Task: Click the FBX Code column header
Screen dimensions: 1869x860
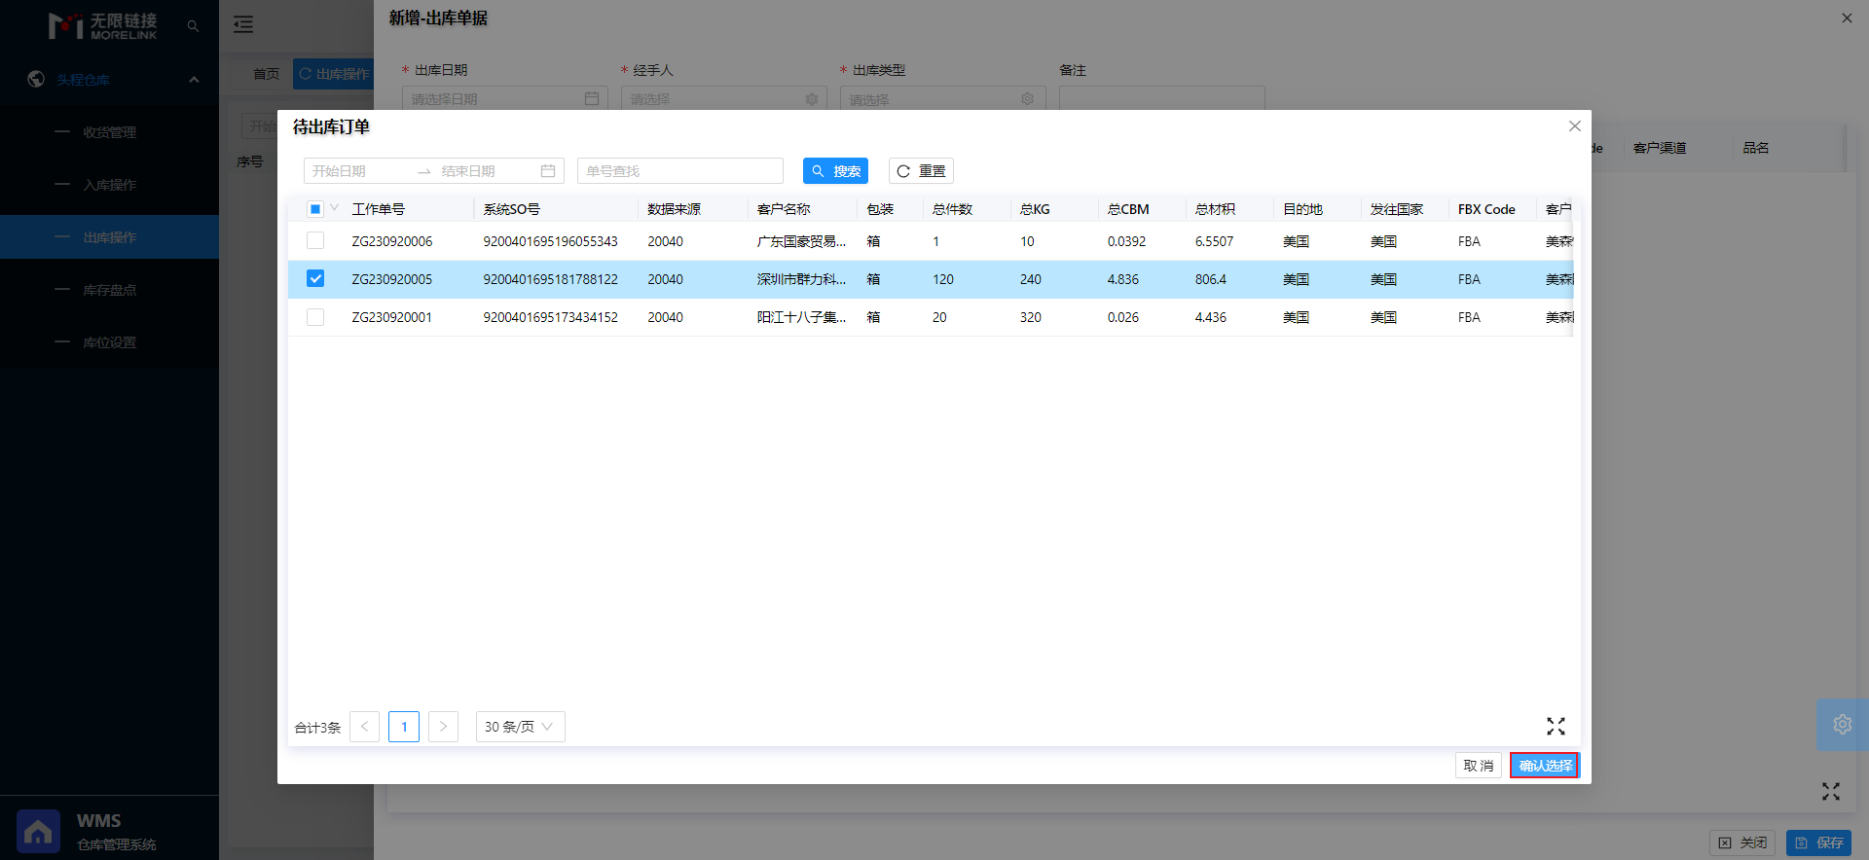Action: (1486, 209)
